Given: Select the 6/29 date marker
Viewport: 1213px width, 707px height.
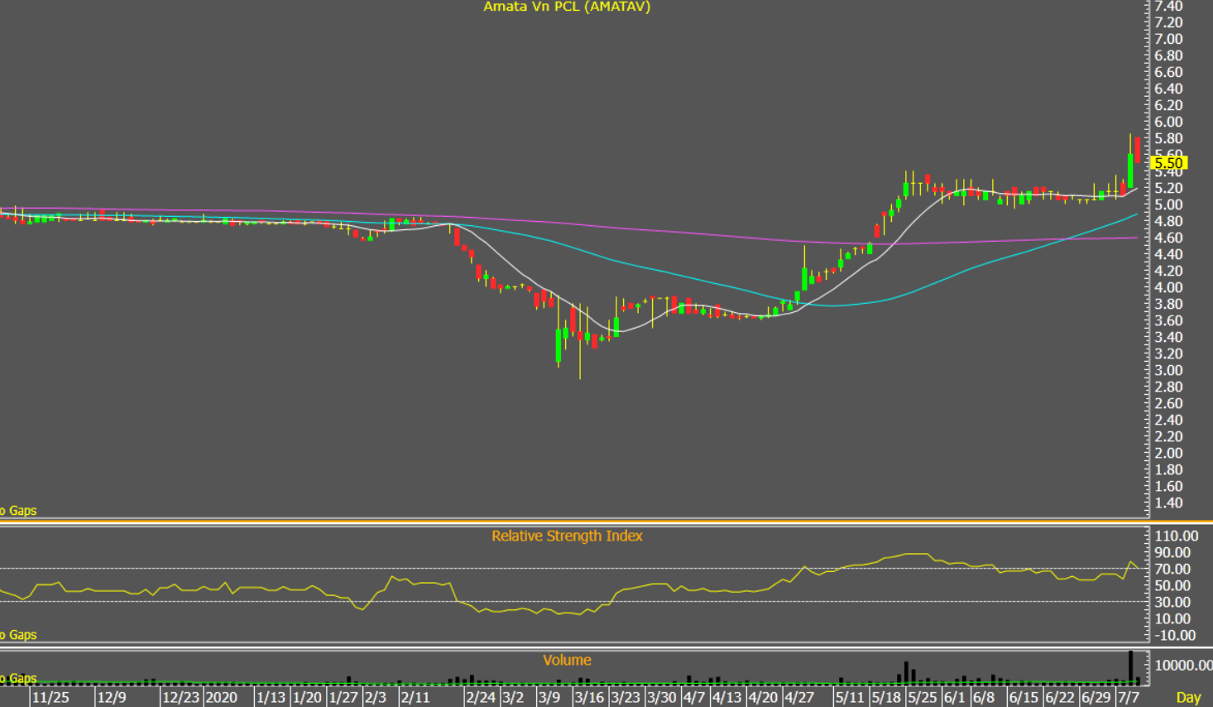Looking at the screenshot, I should [x=1096, y=697].
